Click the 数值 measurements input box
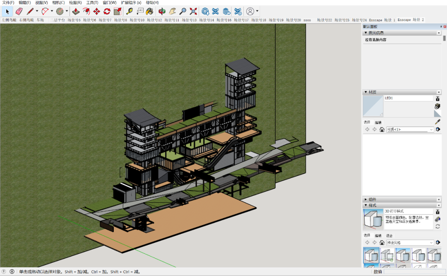Screen dimensions: 447x276 point(414,272)
